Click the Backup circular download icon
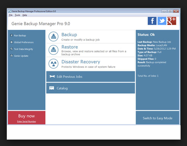The height and width of the screenshot is (146, 187). 54,37
